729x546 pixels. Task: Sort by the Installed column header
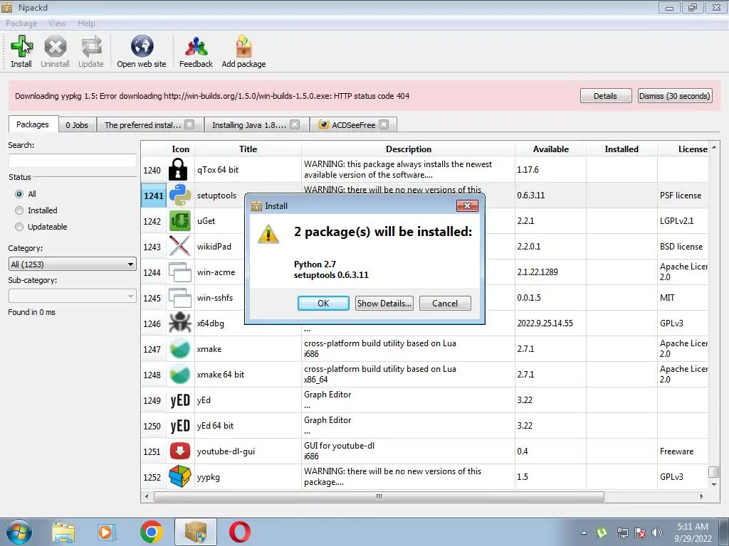622,149
